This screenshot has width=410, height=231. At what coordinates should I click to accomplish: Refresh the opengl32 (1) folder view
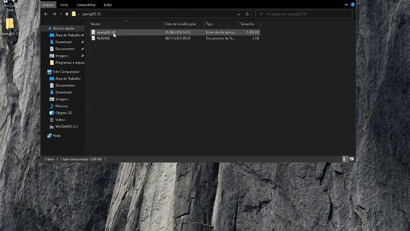pyautogui.click(x=247, y=14)
